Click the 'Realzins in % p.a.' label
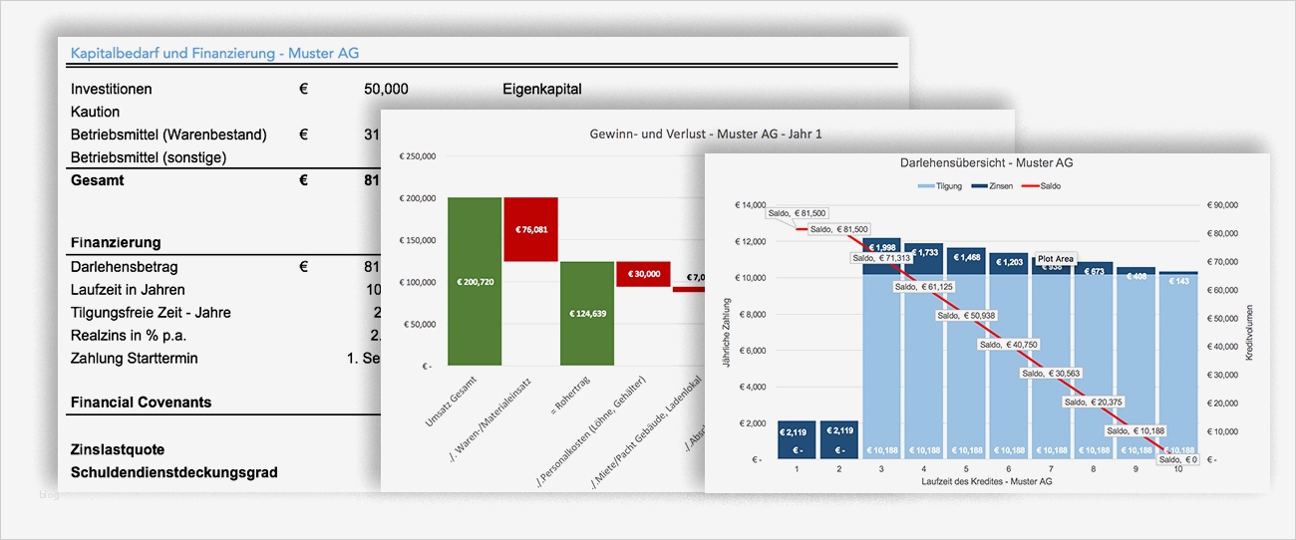Viewport: 1296px width, 540px height. (x=128, y=336)
